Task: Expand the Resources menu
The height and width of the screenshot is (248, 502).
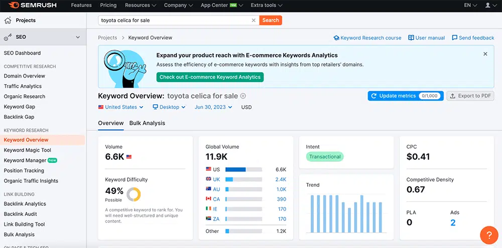Action: (x=141, y=5)
